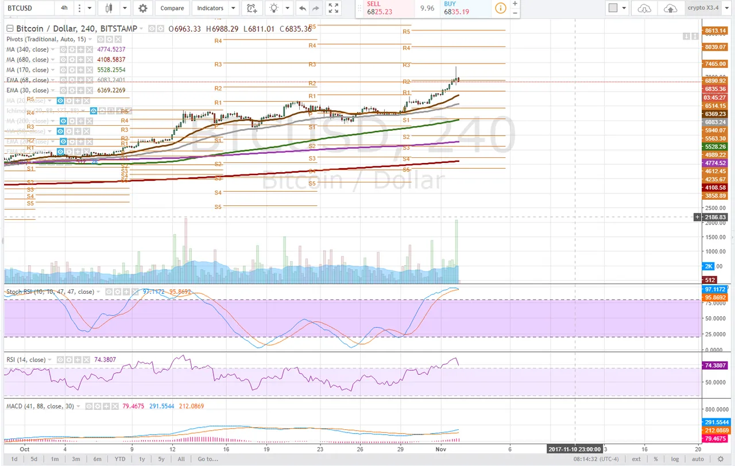
Task: Add indicator on MA (680, close)
Action: (81, 60)
